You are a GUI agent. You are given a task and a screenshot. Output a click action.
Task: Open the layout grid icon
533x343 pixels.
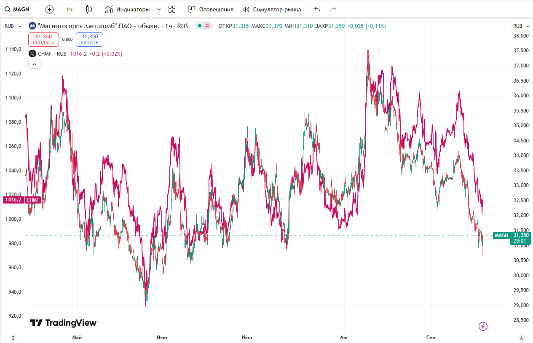point(171,9)
